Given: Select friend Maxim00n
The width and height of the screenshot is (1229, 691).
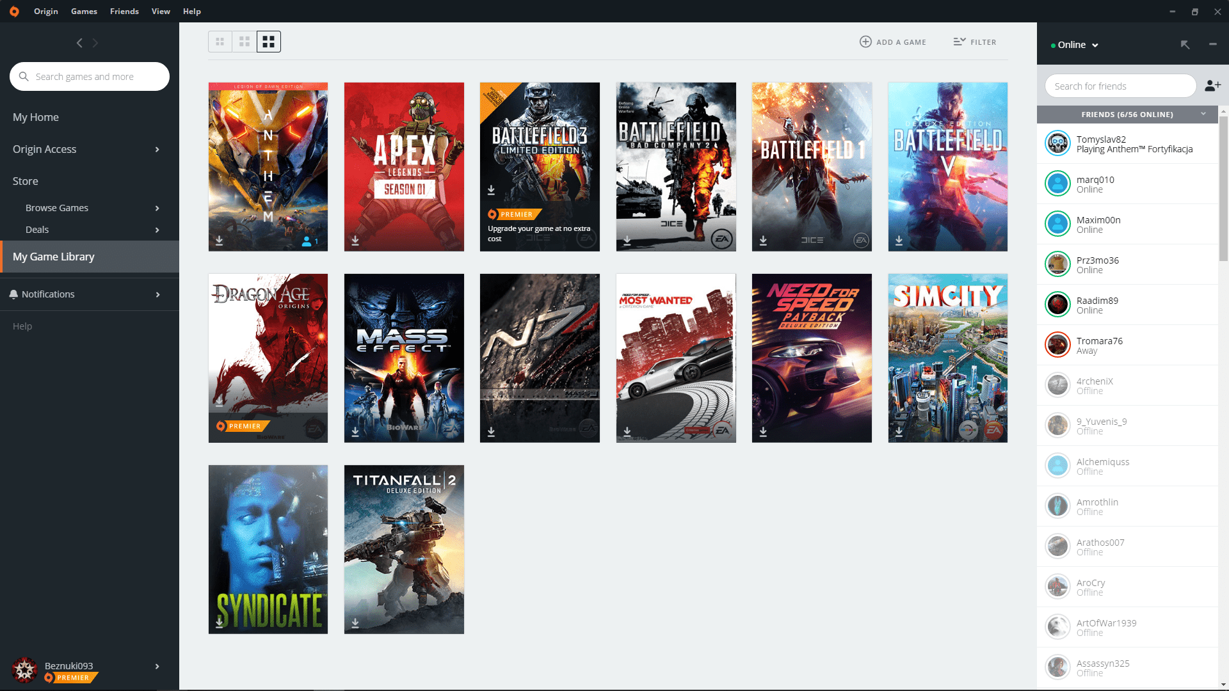Looking at the screenshot, I should [x=1127, y=224].
